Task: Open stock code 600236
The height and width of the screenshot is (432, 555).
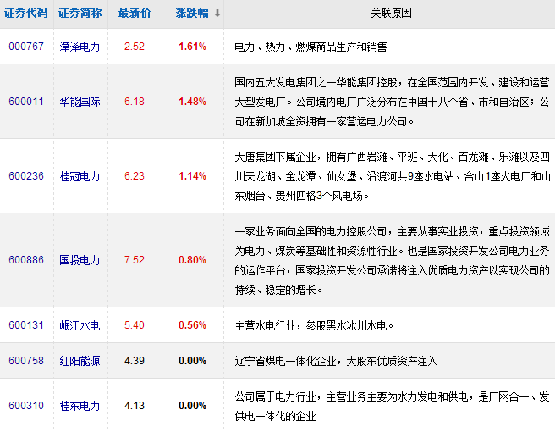Action: tap(26, 176)
